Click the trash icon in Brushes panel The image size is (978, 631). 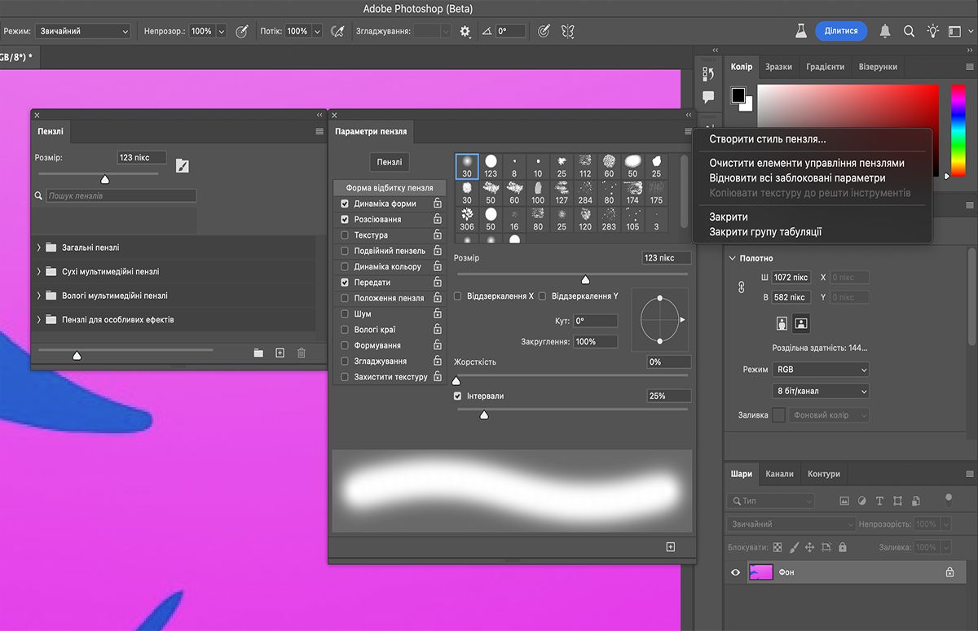click(x=302, y=353)
